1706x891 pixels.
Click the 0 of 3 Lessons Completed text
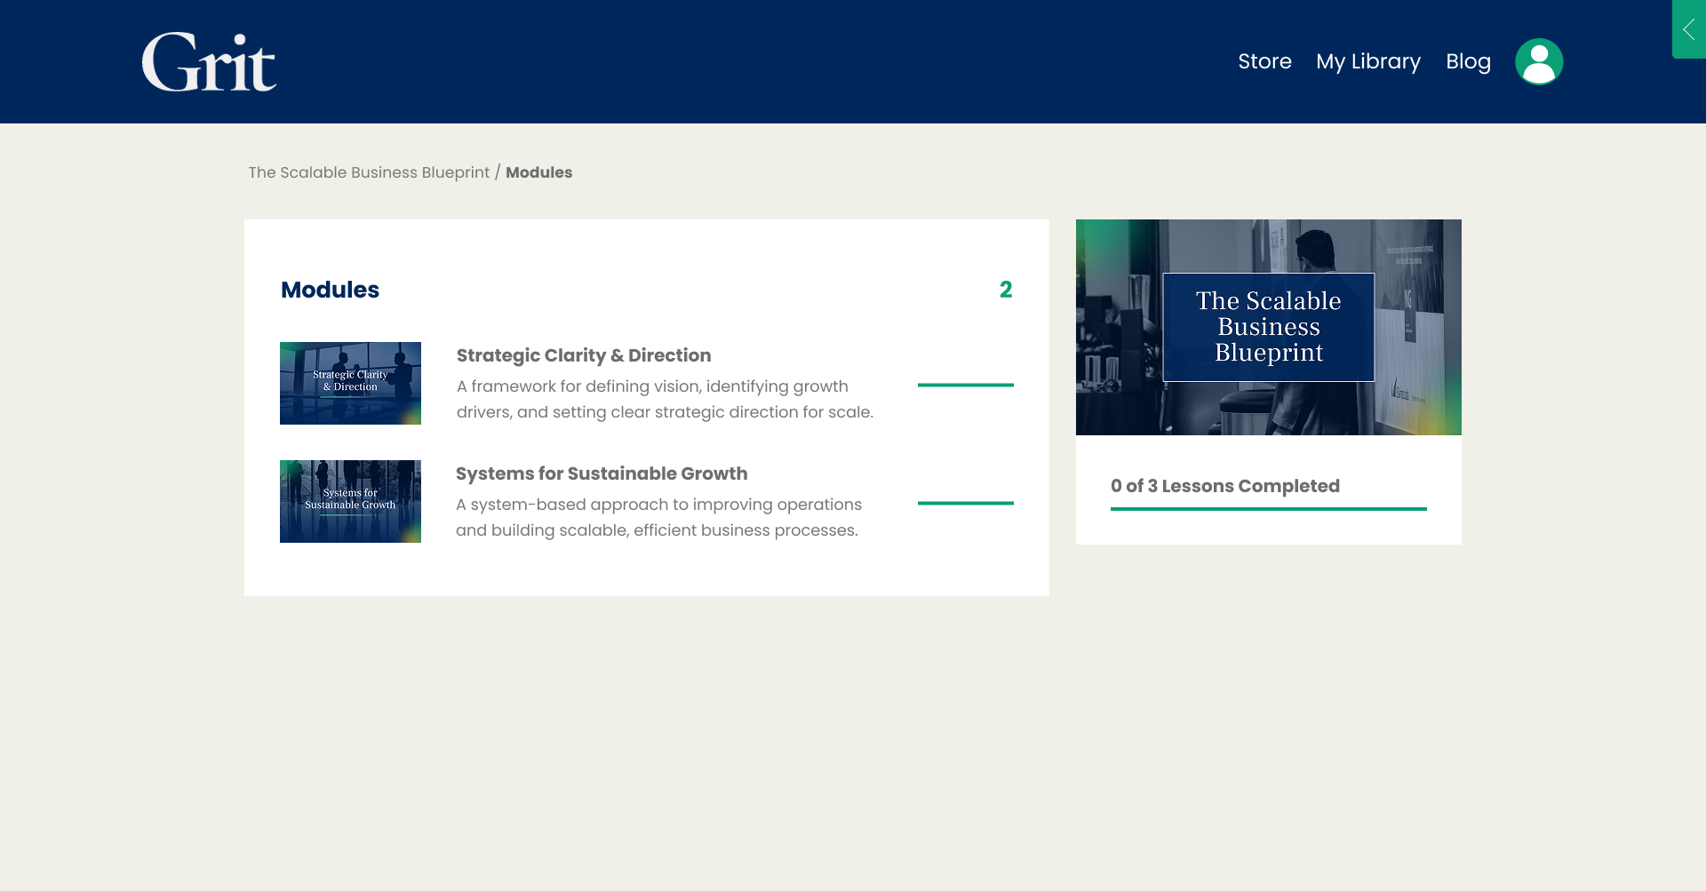coord(1224,486)
